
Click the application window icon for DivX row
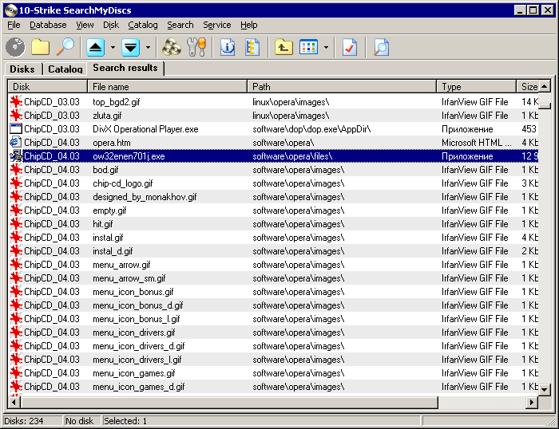pos(16,129)
